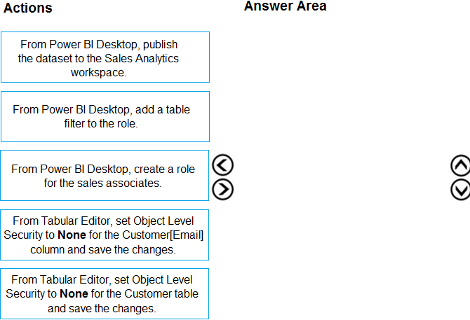Screen dimensions: 470x320
Task: Click the move-down circled chevron icon
Action: (460, 189)
